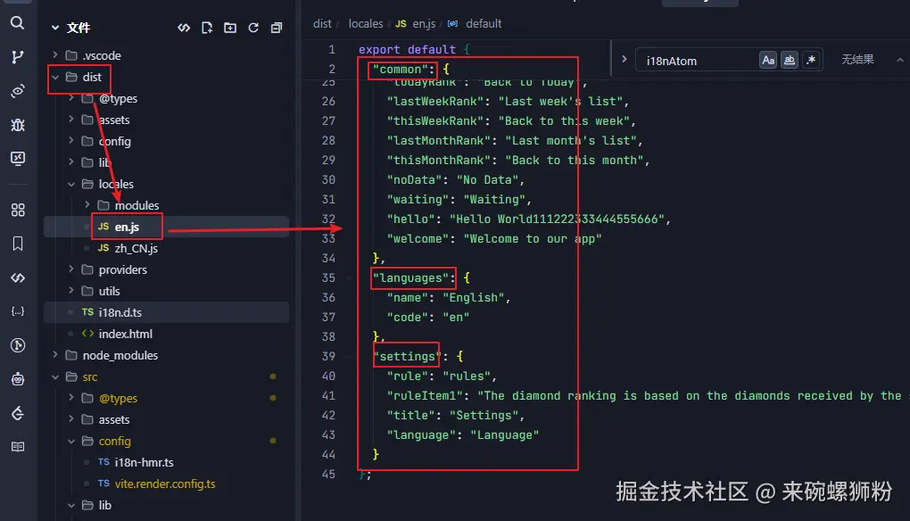
Task: Click the New Folder icon in explorer header
Action: click(x=230, y=28)
